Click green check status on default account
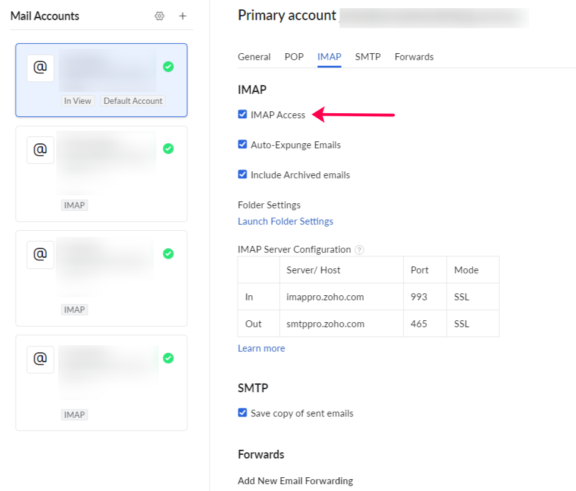Viewport: 576px width, 491px height. (x=168, y=66)
